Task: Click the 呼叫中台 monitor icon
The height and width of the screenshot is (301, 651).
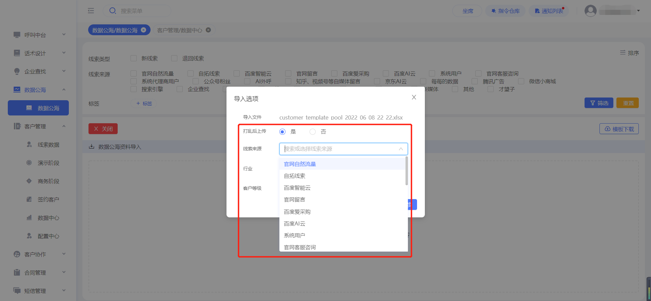Action: pyautogui.click(x=17, y=35)
